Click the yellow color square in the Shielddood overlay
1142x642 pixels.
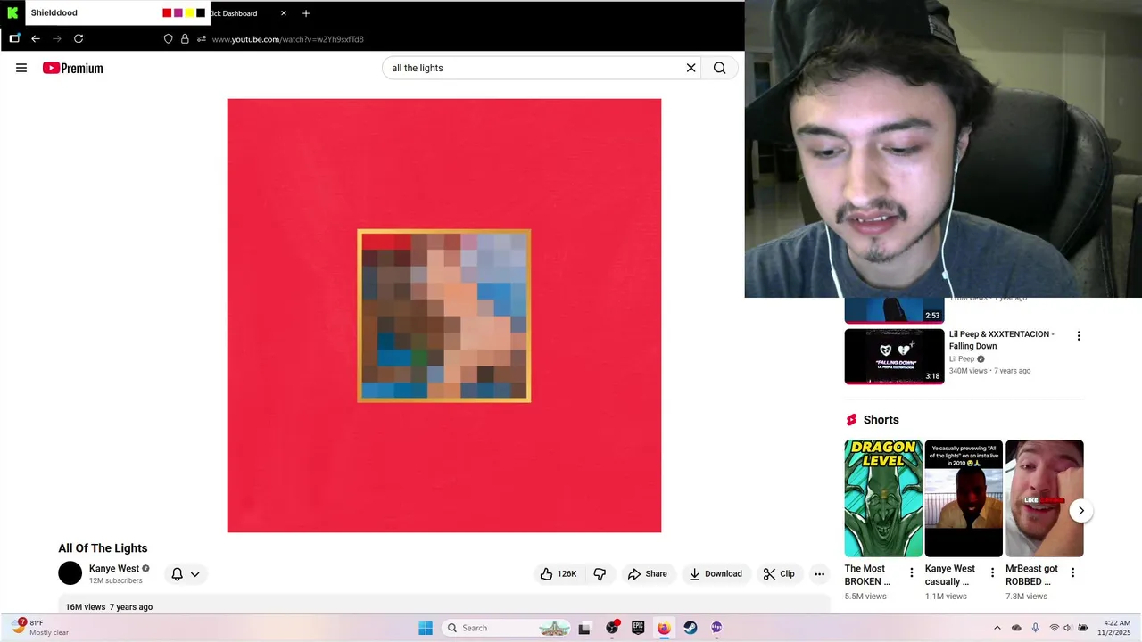[189, 12]
